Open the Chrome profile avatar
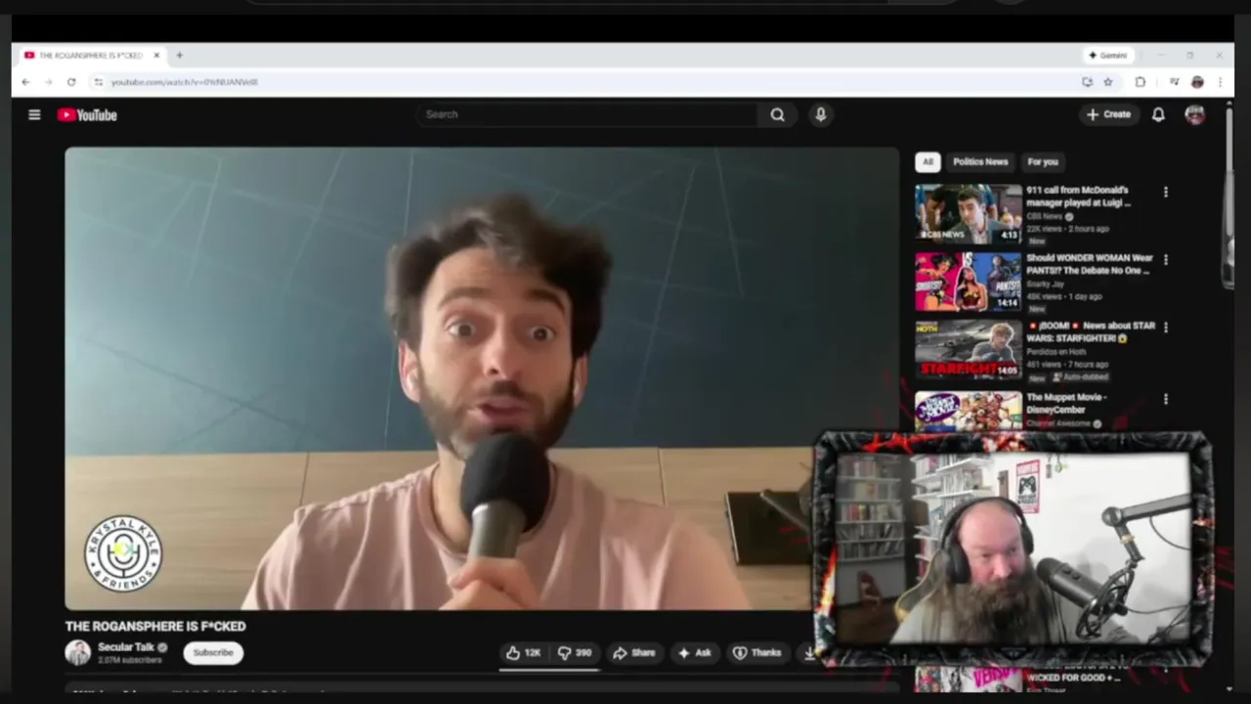The height and width of the screenshot is (704, 1251). pyautogui.click(x=1197, y=82)
